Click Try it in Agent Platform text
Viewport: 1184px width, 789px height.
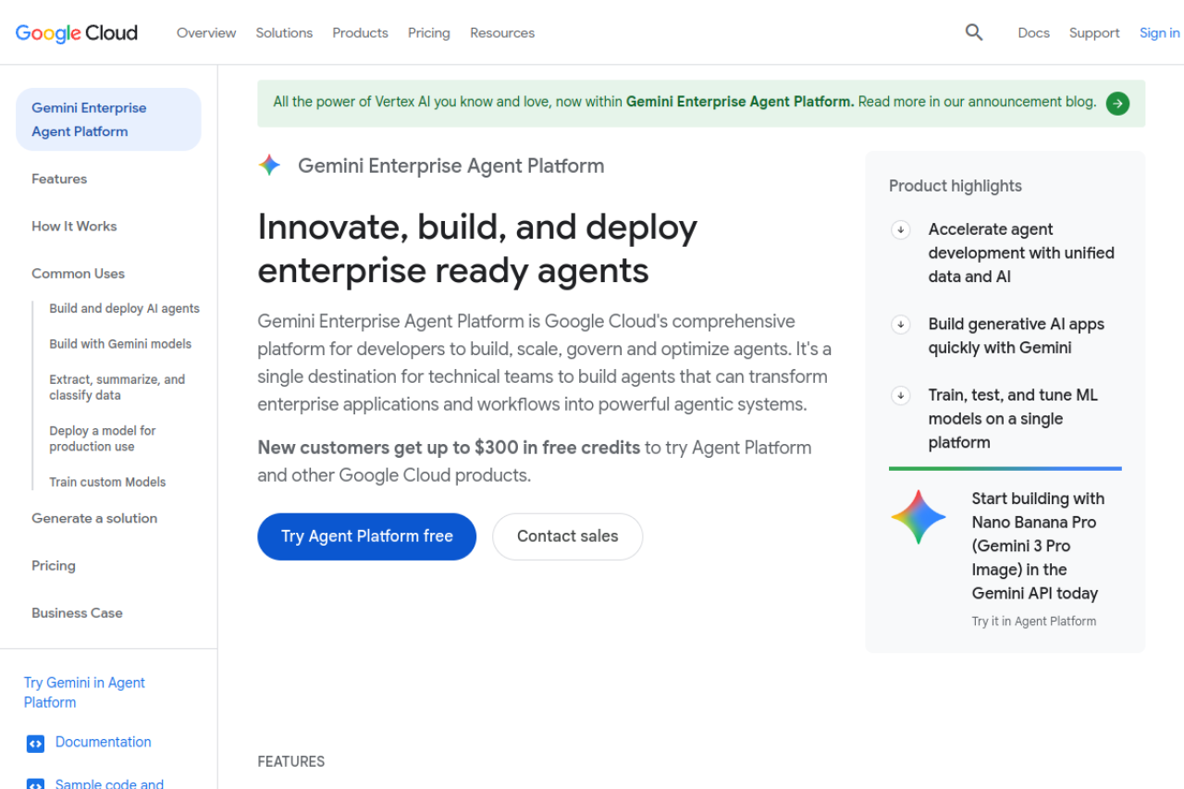point(1034,622)
